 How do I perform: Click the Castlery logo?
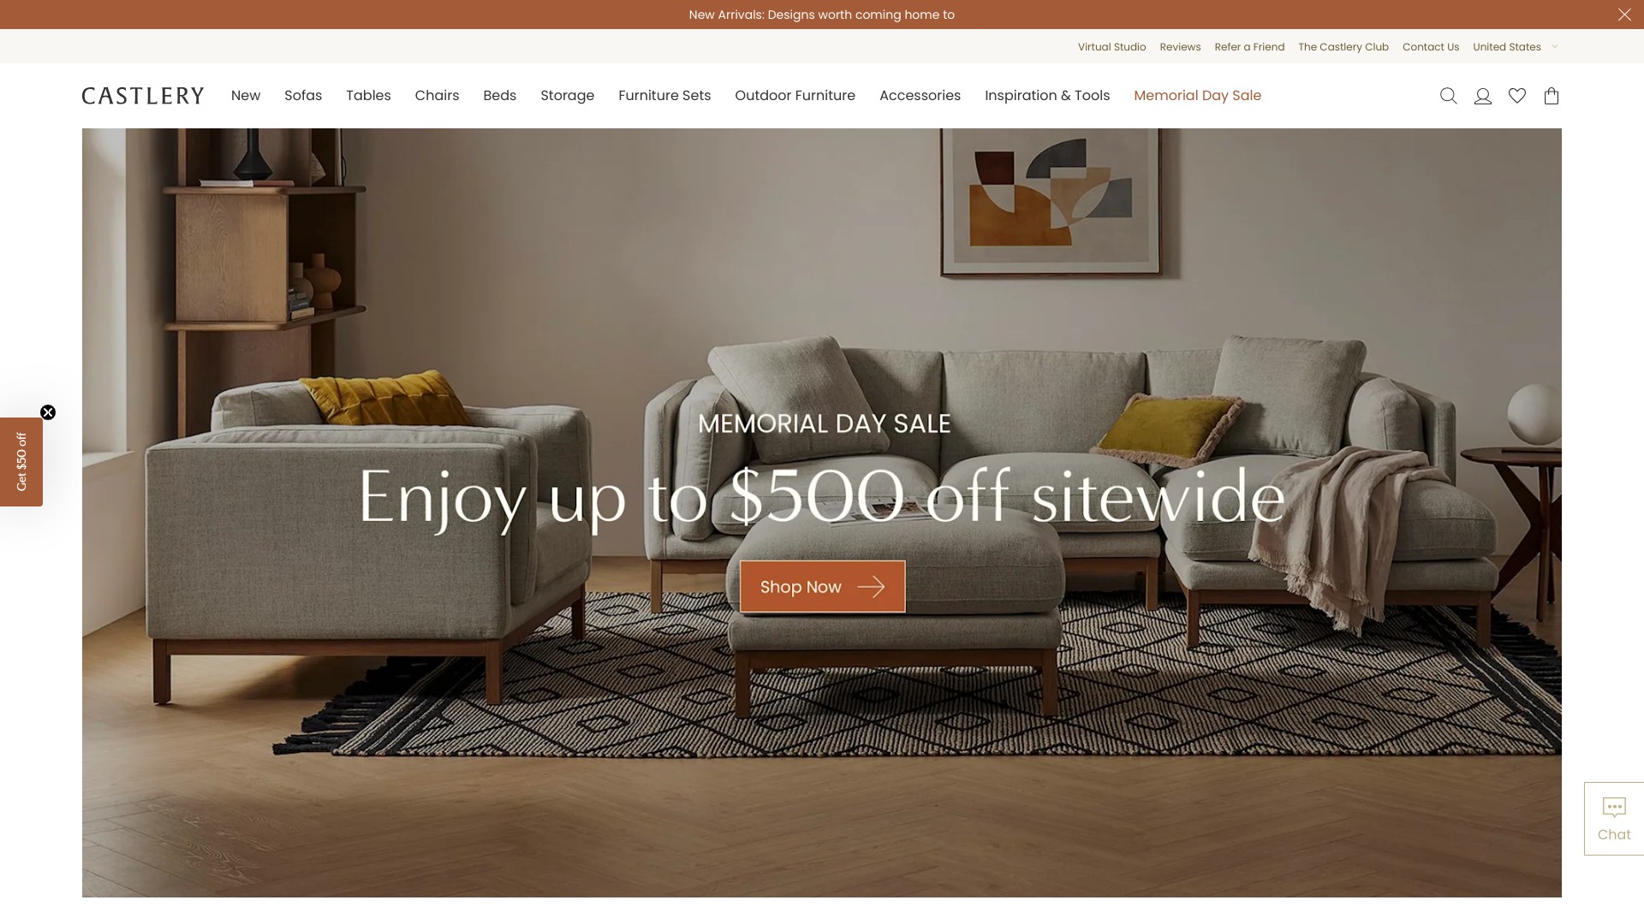143,96
